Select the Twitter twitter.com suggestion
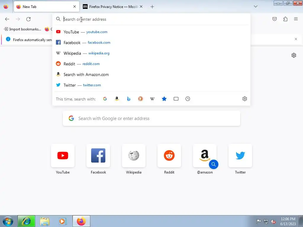The width and height of the screenshot is (303, 227). coord(151,85)
